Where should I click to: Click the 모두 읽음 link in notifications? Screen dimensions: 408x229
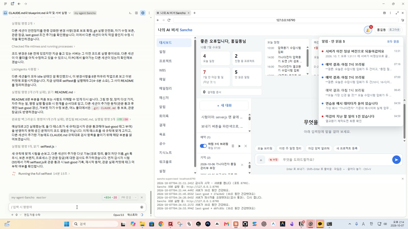393,41
